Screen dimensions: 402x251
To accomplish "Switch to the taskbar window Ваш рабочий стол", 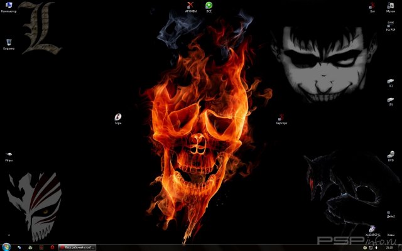I will click(77, 247).
